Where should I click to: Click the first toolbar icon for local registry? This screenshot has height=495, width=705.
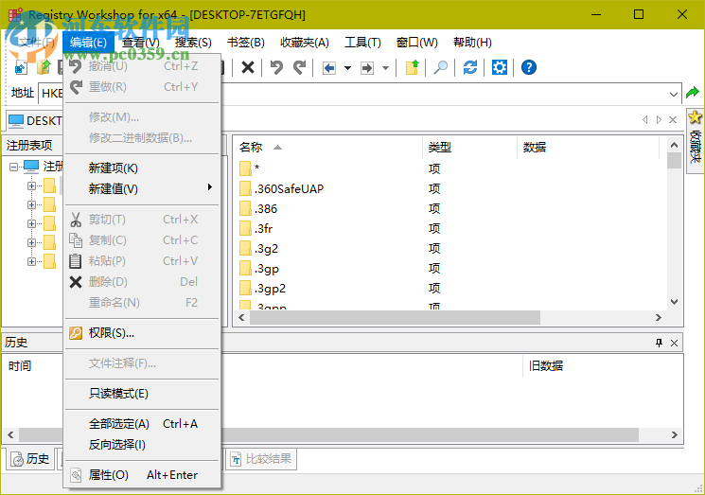coord(21,68)
